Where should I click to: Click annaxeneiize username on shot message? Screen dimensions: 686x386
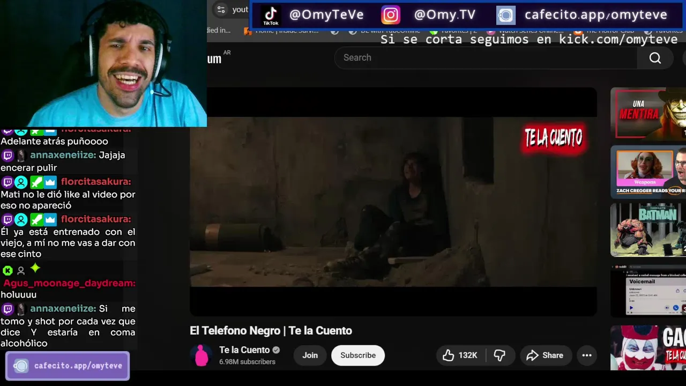63,309
